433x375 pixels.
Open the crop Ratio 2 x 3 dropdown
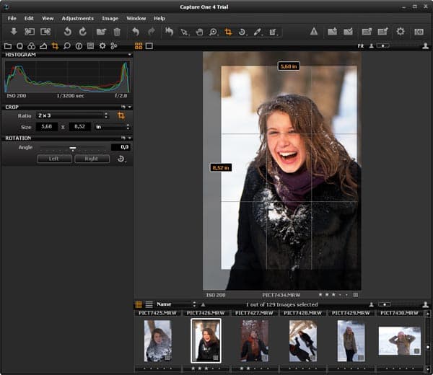pyautogui.click(x=73, y=115)
